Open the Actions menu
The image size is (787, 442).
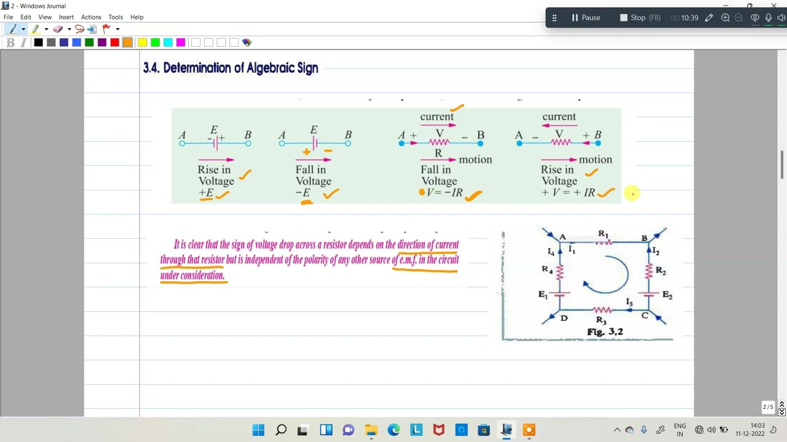pos(91,17)
